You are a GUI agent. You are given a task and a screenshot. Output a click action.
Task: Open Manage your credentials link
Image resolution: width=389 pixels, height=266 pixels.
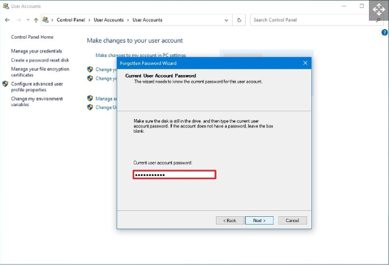pyautogui.click(x=36, y=51)
